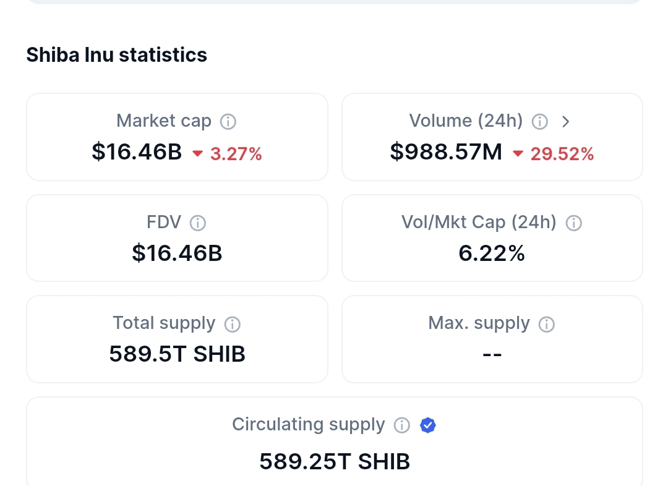
Task: Click the Market cap info icon
Action: pyautogui.click(x=228, y=122)
